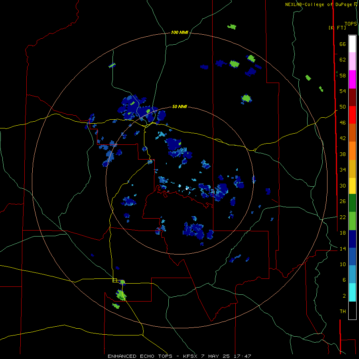Click the legend value 58
The image size is (359, 359).
click(x=343, y=75)
